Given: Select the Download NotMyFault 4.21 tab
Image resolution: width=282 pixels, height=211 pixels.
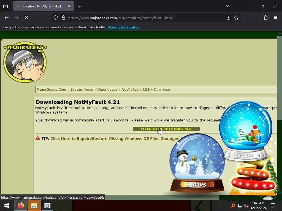Looking at the screenshot, I should 43,6.
